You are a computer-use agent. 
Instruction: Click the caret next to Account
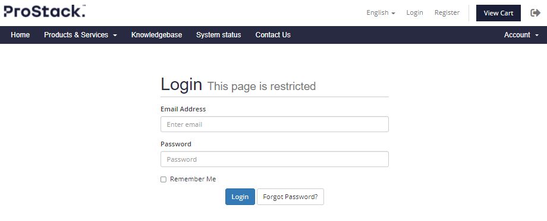(x=536, y=35)
